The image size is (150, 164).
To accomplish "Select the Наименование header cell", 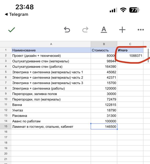I will (x=51, y=50).
